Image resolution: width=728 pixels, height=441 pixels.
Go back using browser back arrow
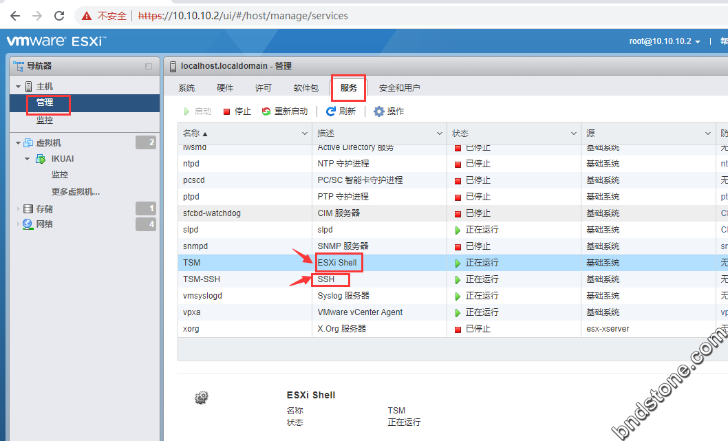(15, 16)
